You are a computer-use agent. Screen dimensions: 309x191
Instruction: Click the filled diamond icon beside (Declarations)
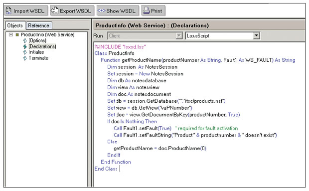click(x=25, y=47)
